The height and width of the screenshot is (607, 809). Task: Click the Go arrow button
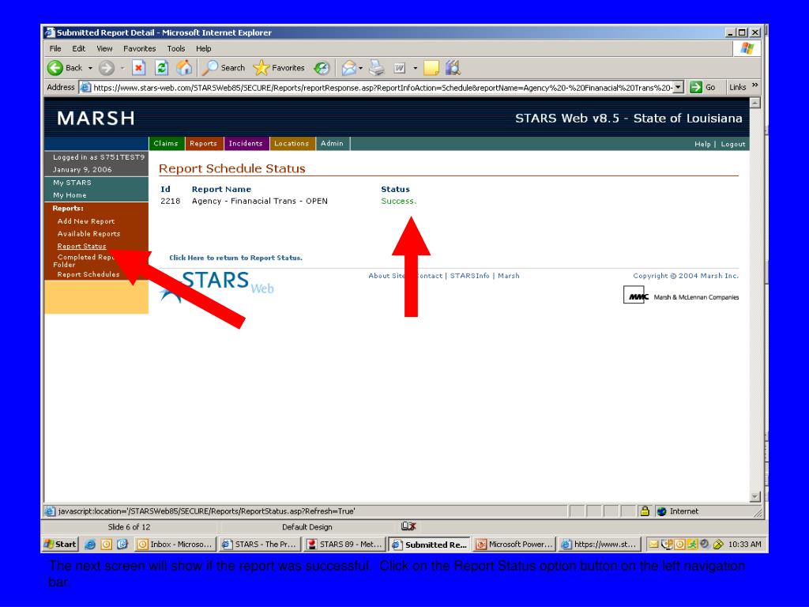702,87
